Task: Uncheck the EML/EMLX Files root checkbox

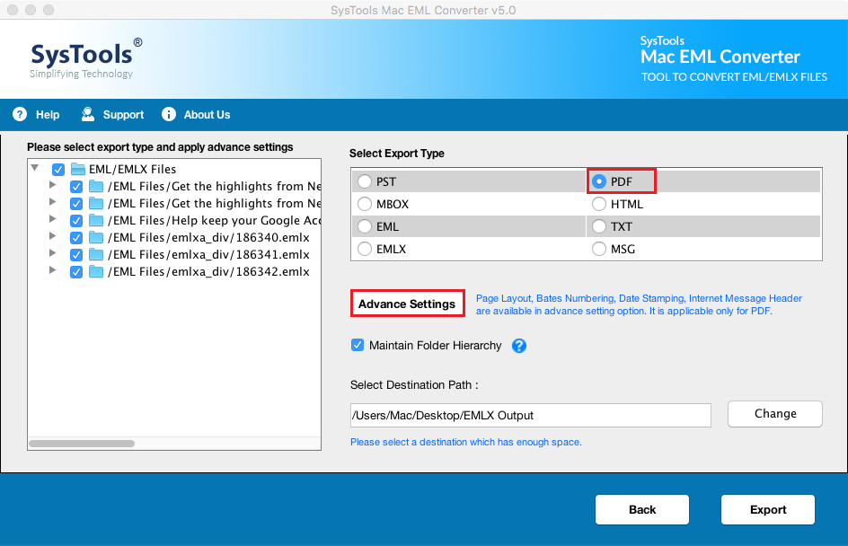Action: pos(58,170)
